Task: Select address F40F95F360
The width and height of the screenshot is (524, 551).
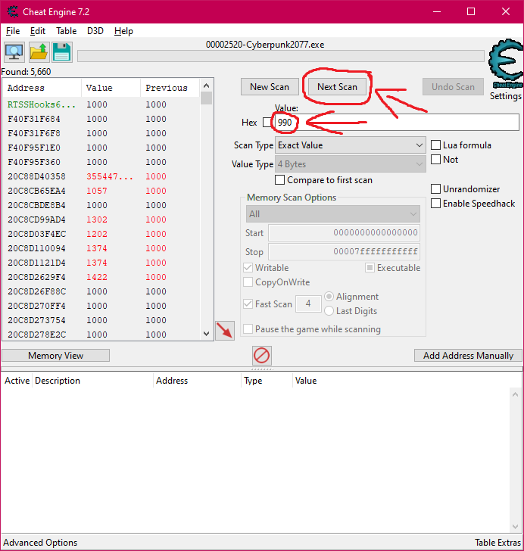Action: [x=102, y=162]
